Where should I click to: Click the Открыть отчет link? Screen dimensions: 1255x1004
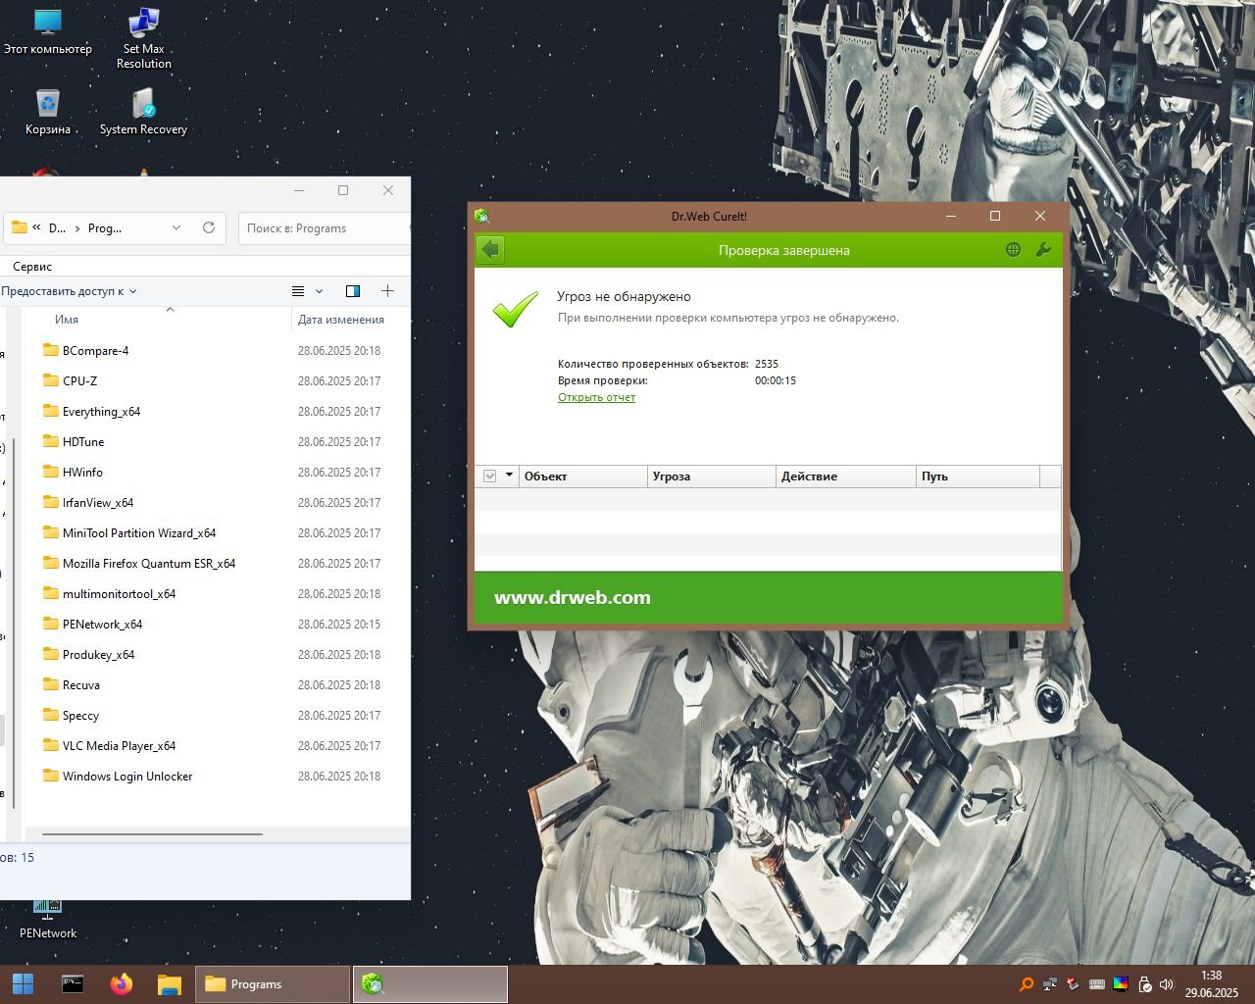pyautogui.click(x=596, y=397)
